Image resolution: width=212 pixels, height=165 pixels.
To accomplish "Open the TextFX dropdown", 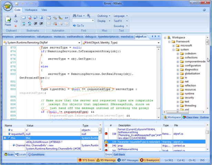I will pyautogui.click(x=121, y=21).
